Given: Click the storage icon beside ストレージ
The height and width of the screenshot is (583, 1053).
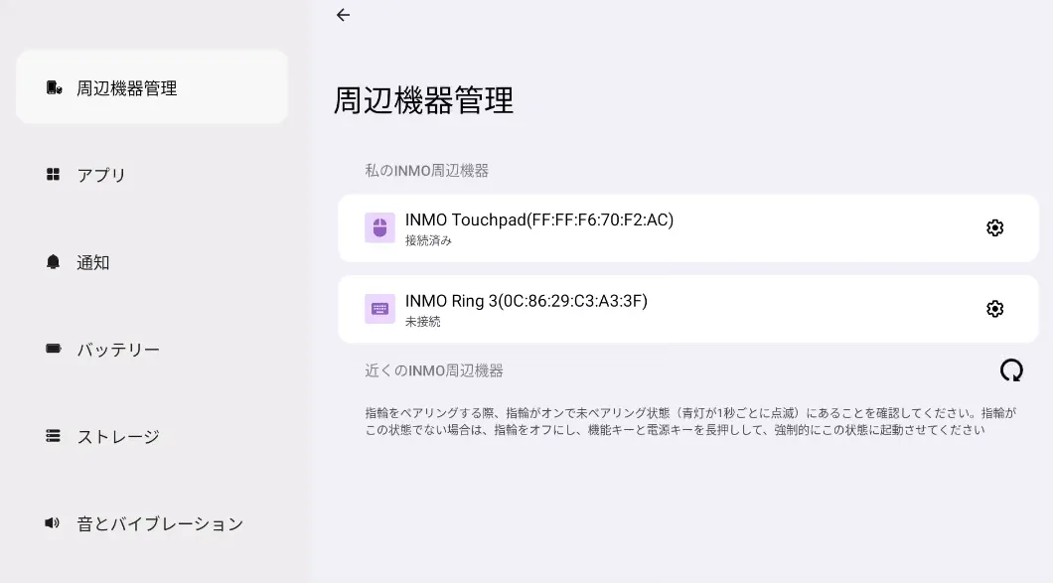Looking at the screenshot, I should click(54, 436).
